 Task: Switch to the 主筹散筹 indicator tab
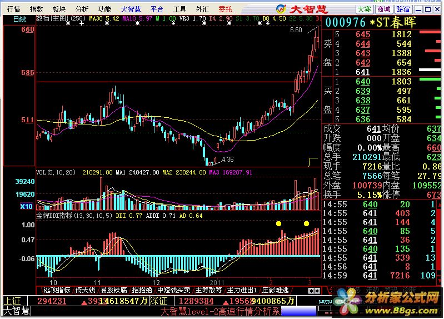click(x=208, y=290)
